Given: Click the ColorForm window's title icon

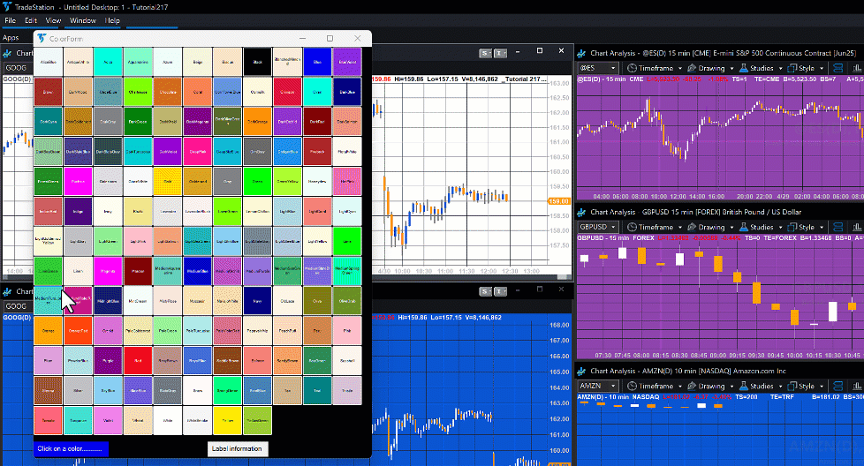Looking at the screenshot, I should click(42, 39).
